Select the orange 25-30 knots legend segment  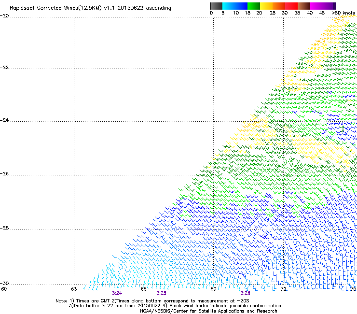tap(279, 6)
